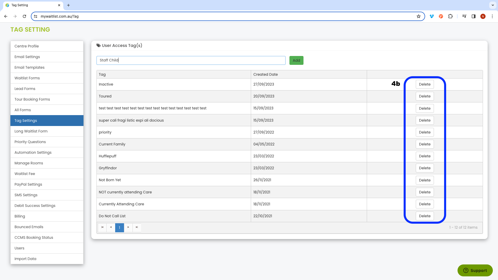
Task: Open Waitlist Fee settings
Action: coord(47,174)
